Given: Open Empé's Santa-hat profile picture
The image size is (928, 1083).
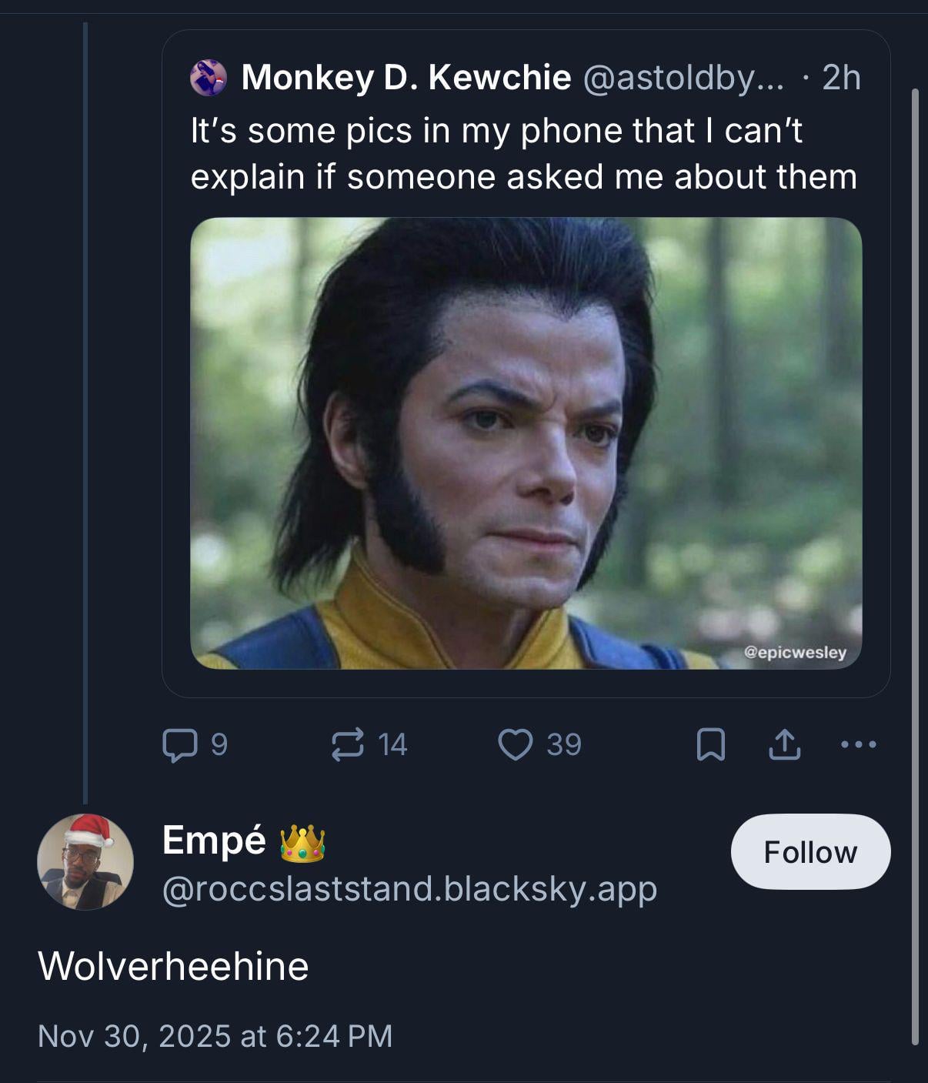Looking at the screenshot, I should (x=85, y=861).
